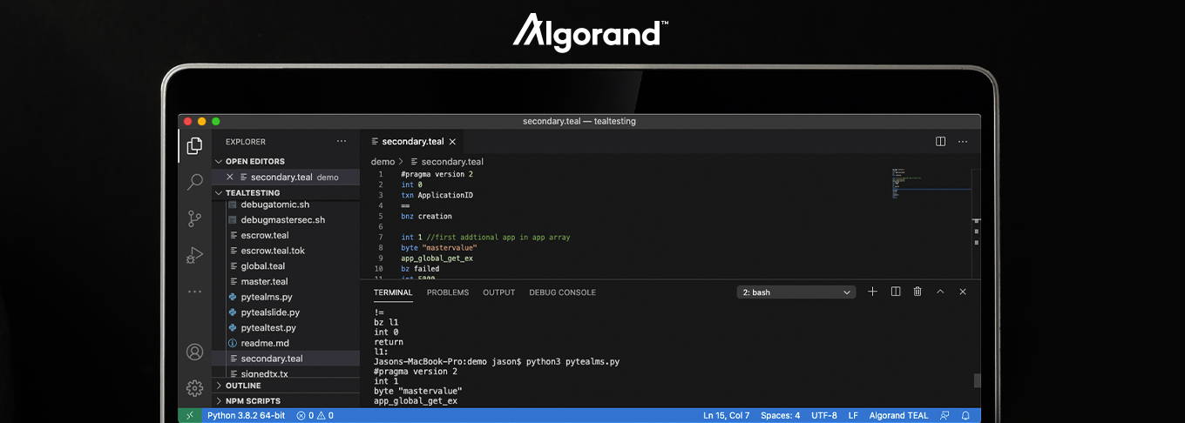The width and height of the screenshot is (1185, 423).
Task: Open the Run and Debug view
Action: pos(194,256)
